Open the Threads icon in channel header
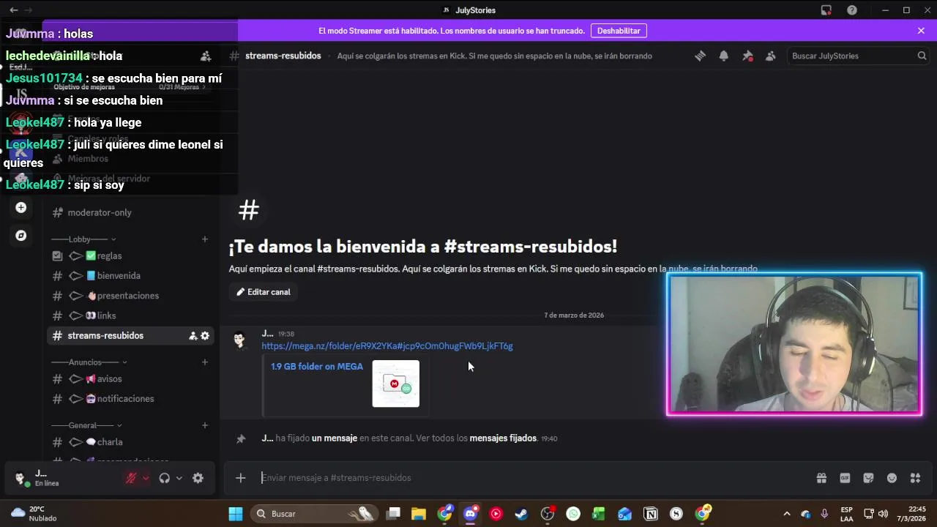This screenshot has width=937, height=527. pos(701,56)
